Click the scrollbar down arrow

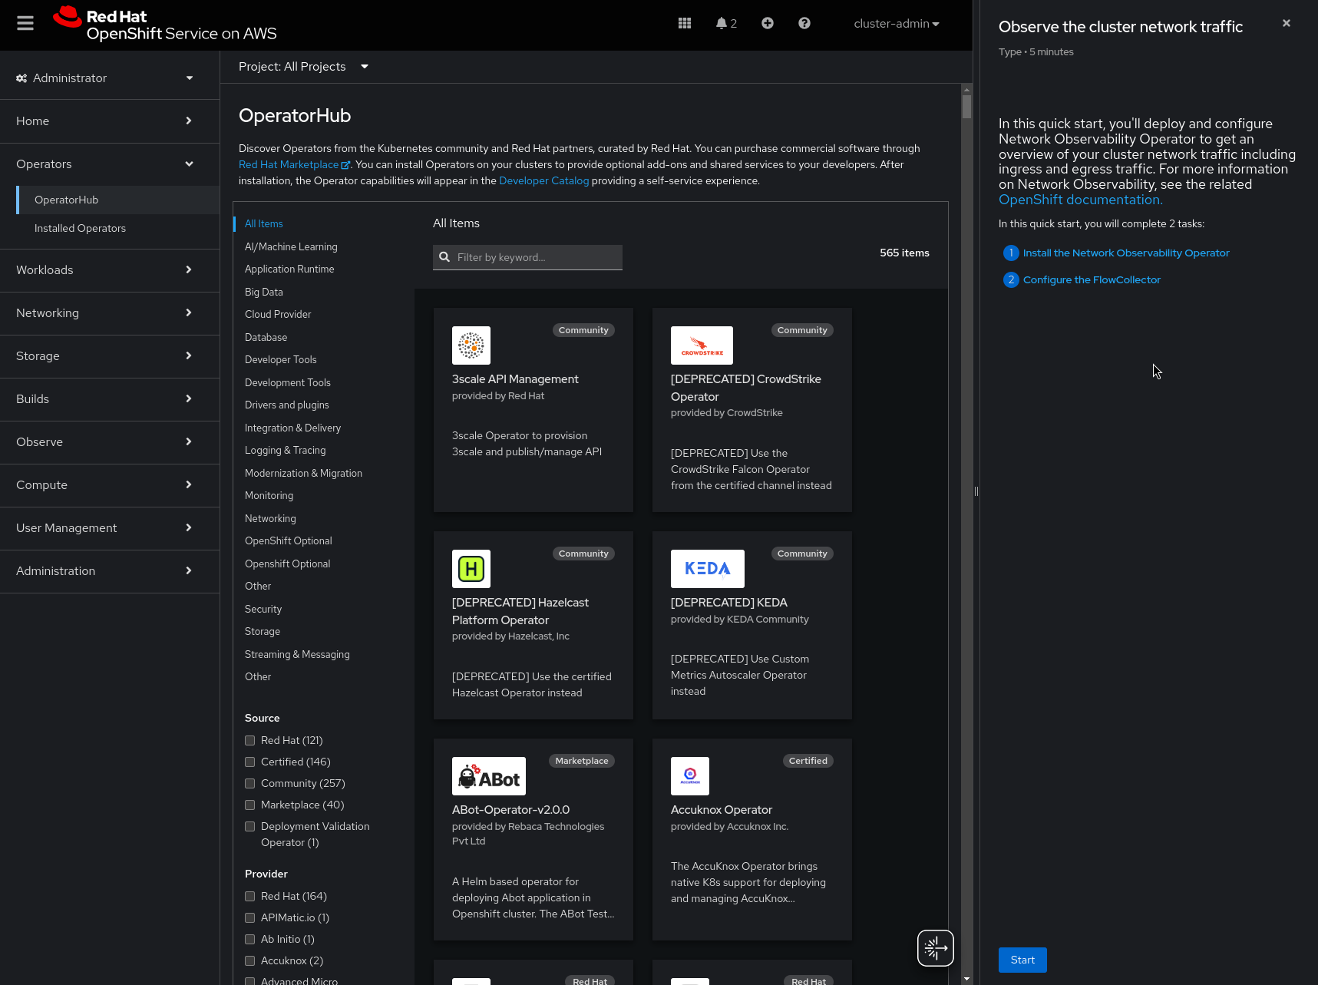[x=967, y=979]
